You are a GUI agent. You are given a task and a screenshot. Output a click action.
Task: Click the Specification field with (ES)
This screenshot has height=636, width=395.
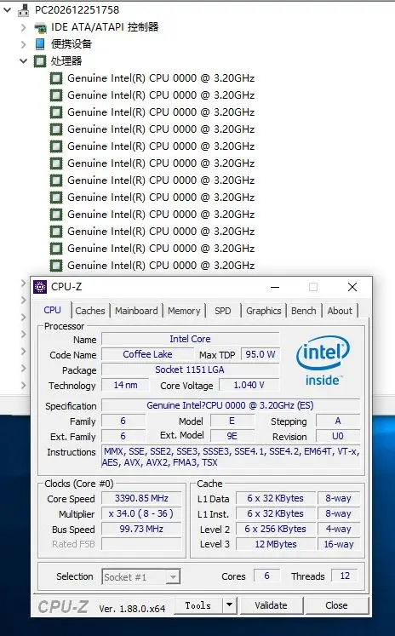point(231,405)
